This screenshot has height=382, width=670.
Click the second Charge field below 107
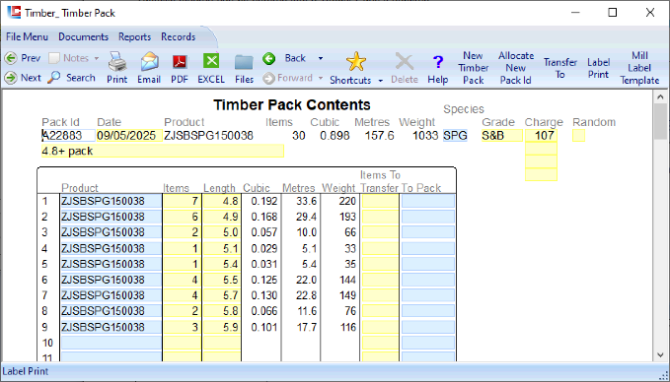tap(541, 149)
